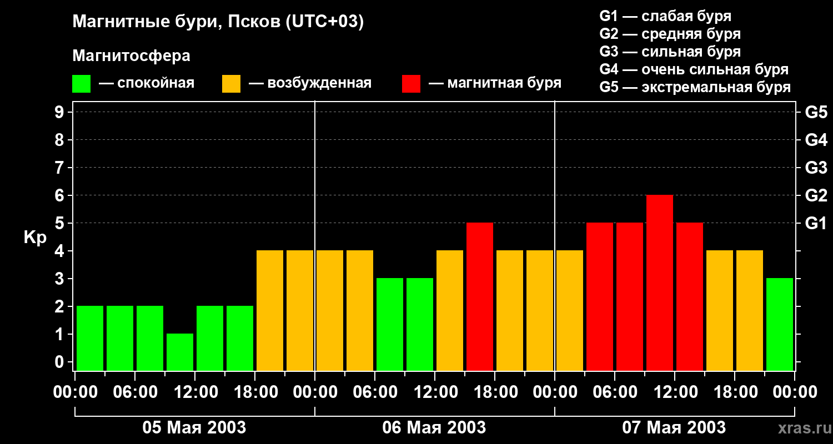Select the tallest red bar at Kp 6
Image resolution: width=833 pixels, height=444 pixels.
pos(660,282)
